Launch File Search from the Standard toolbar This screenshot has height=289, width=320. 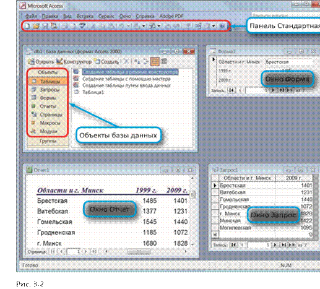pos(54,26)
